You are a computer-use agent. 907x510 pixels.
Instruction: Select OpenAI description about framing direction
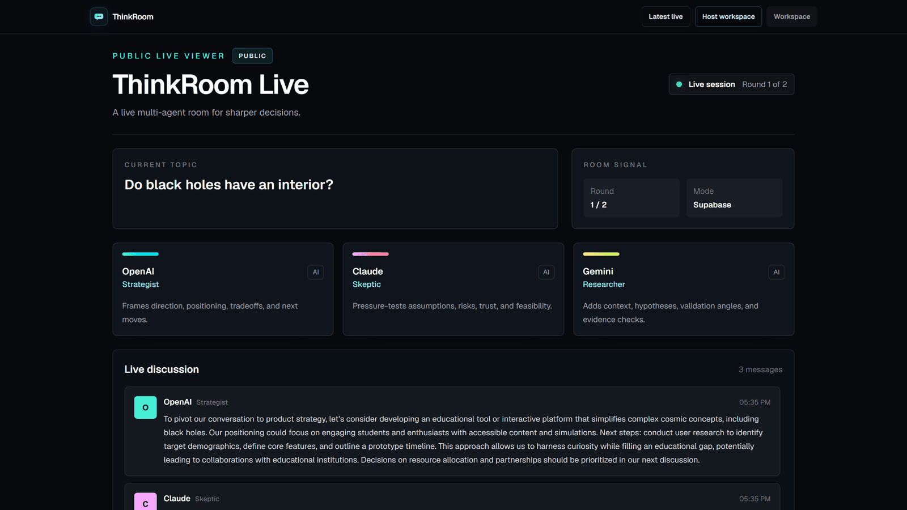click(x=210, y=313)
